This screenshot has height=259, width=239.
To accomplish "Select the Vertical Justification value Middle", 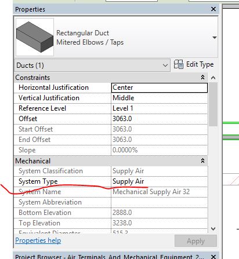I will pos(160,98).
